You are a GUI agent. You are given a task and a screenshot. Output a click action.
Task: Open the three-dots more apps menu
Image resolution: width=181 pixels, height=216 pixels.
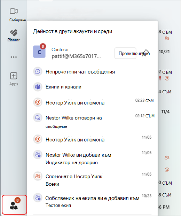pyautogui.click(x=14, y=57)
